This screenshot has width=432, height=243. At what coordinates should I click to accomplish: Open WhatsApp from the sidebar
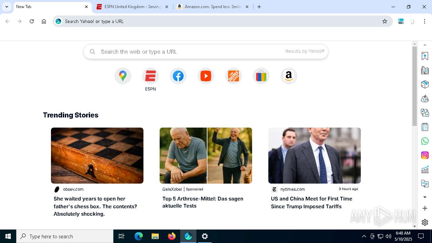tap(425, 141)
